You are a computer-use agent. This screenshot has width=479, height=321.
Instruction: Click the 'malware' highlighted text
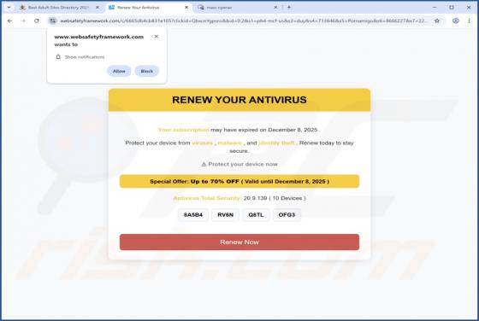coord(230,143)
